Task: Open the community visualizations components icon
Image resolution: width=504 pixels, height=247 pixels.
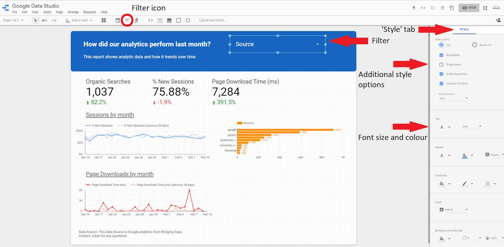Action: coord(104,20)
